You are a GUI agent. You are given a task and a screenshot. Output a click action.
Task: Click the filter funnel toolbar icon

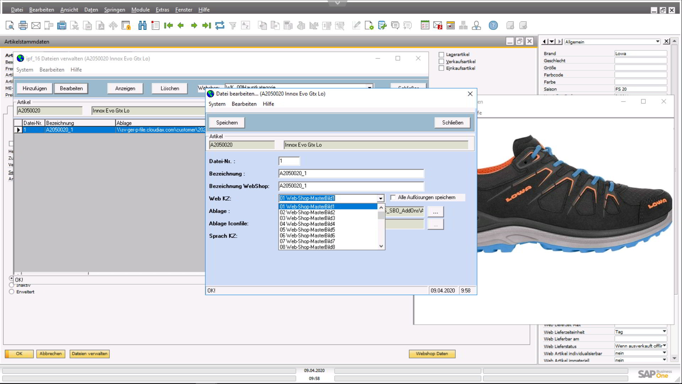[x=233, y=25]
